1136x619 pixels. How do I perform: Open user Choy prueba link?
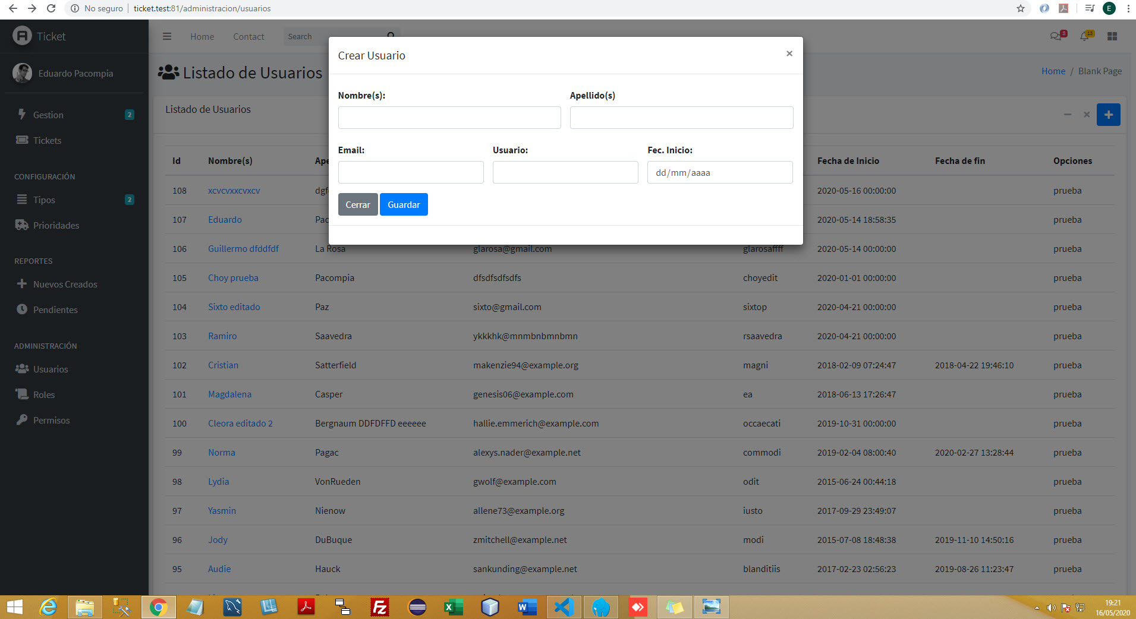tap(233, 278)
